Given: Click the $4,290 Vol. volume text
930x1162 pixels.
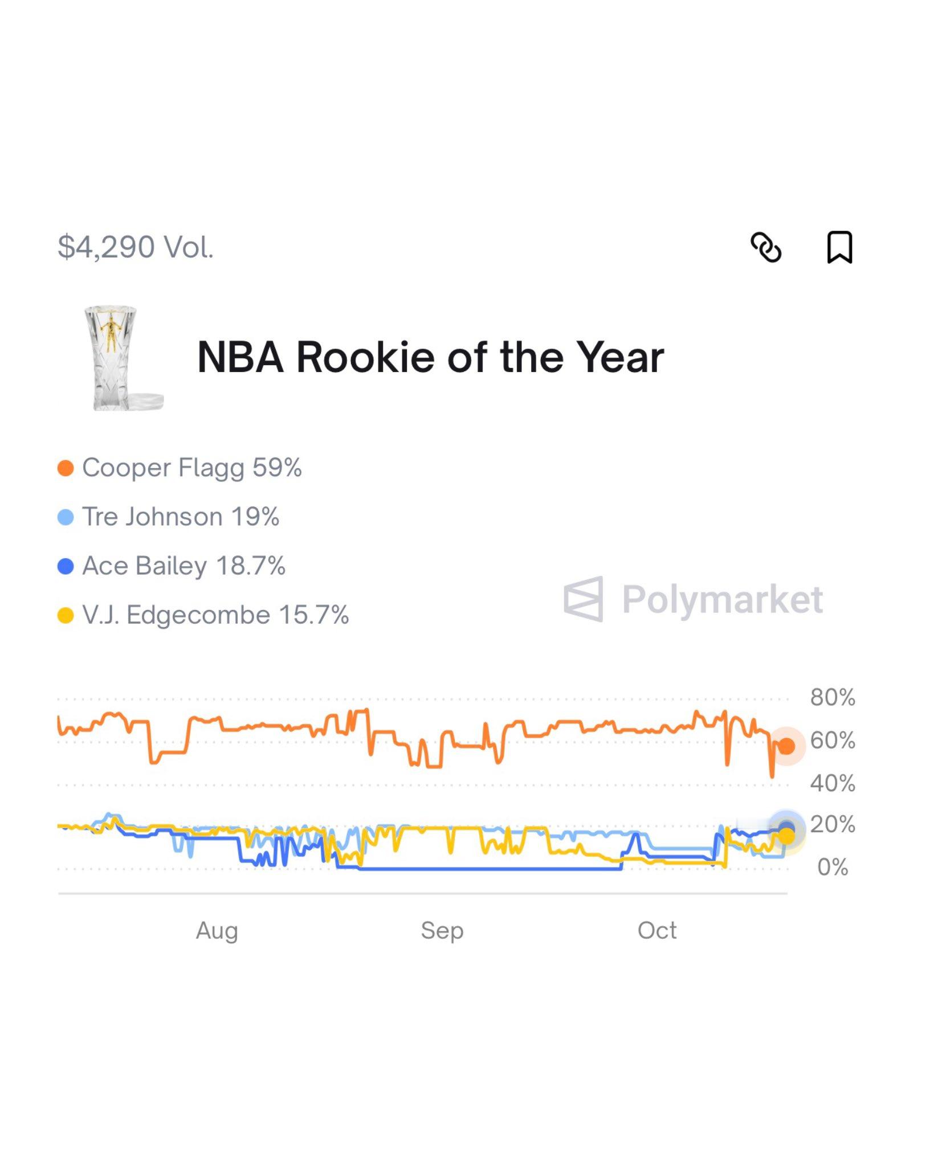Looking at the screenshot, I should pyautogui.click(x=136, y=247).
